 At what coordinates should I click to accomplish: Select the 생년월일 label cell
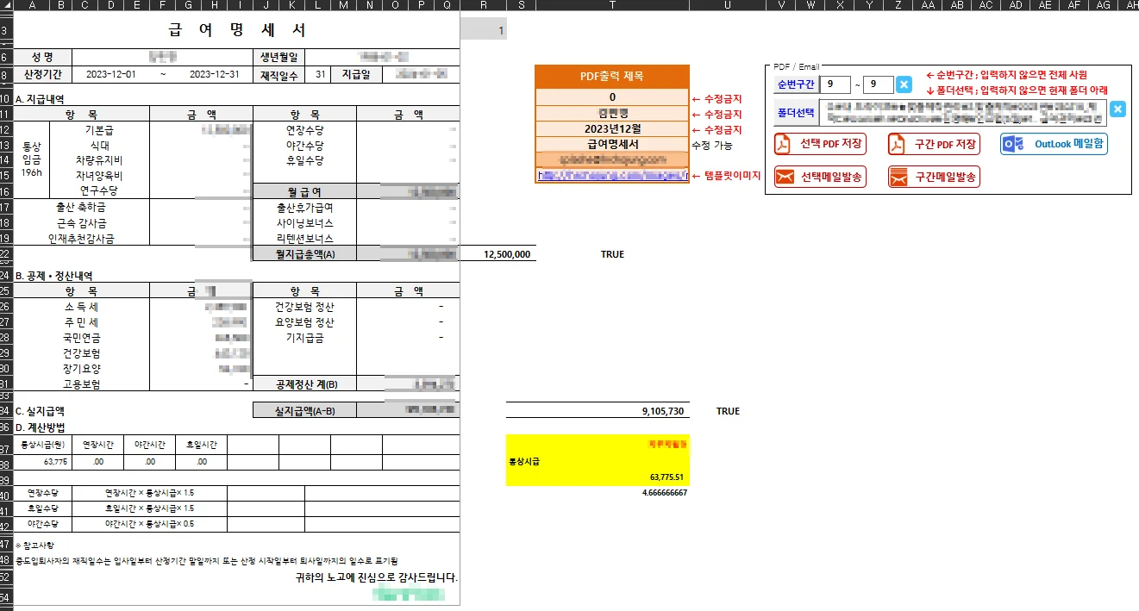279,57
